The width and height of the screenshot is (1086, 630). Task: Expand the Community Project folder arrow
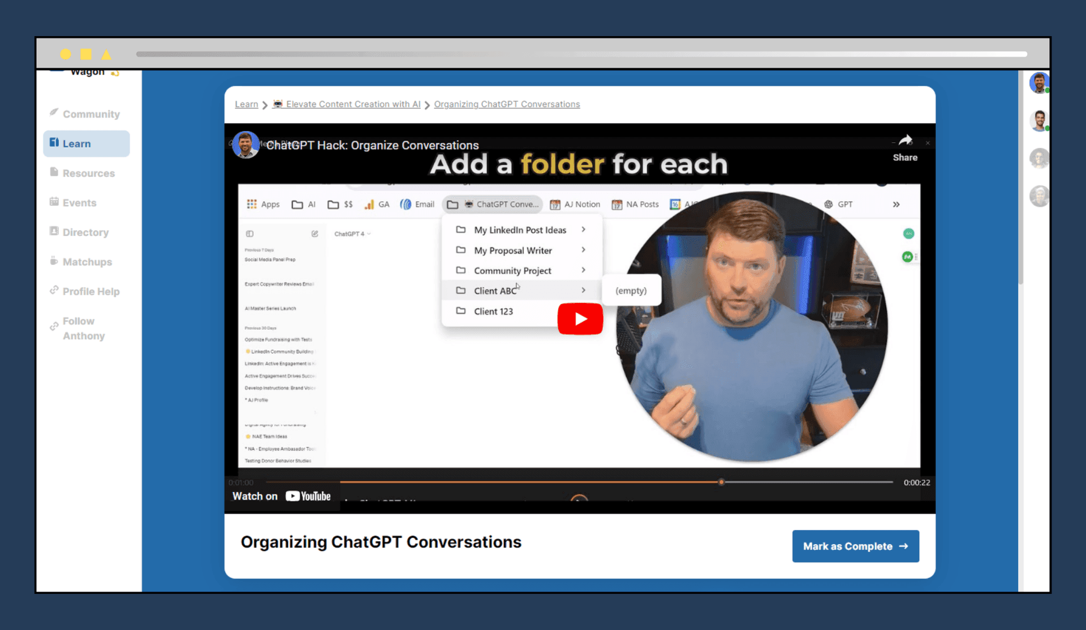tap(584, 270)
